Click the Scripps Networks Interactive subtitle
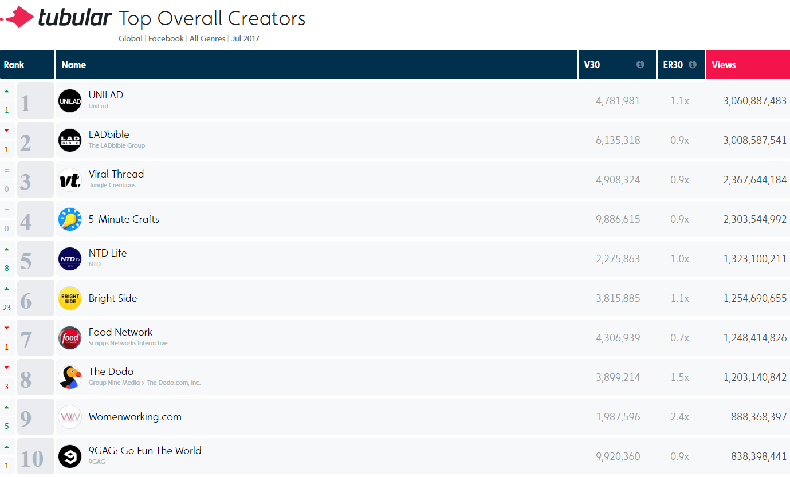This screenshot has width=790, height=477. 128,343
